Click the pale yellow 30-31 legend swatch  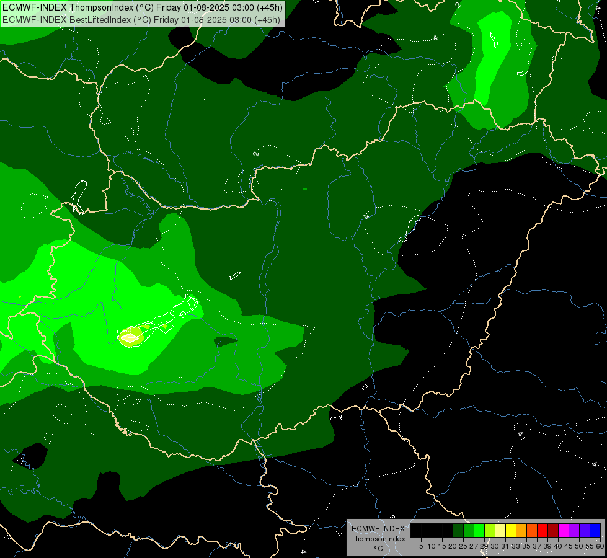(x=500, y=530)
